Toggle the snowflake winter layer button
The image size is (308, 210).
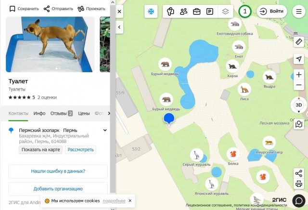pyautogui.click(x=151, y=12)
